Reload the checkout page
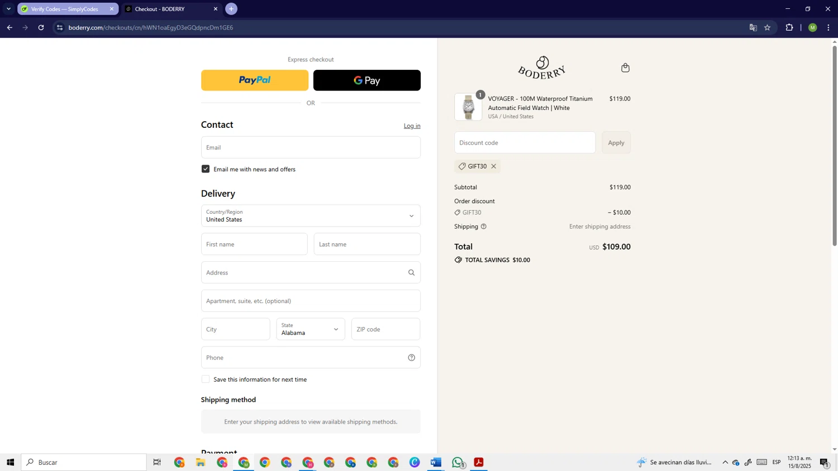Image resolution: width=838 pixels, height=471 pixels. click(x=41, y=27)
